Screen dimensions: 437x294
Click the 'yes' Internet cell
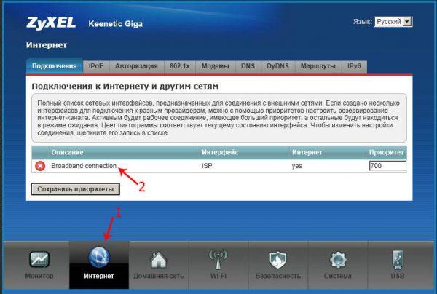point(297,166)
